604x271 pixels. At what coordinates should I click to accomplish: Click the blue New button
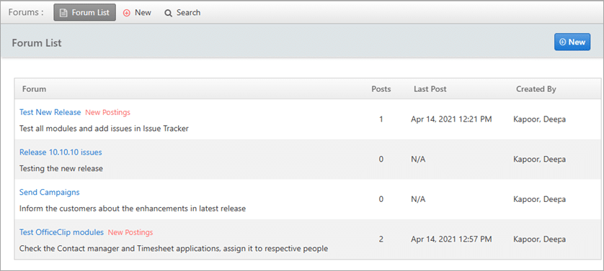(572, 42)
